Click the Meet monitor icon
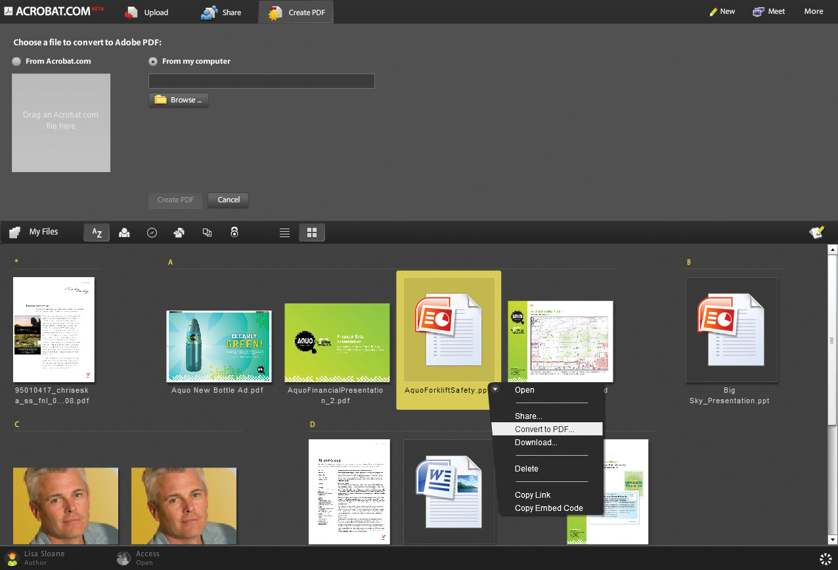 759,11
